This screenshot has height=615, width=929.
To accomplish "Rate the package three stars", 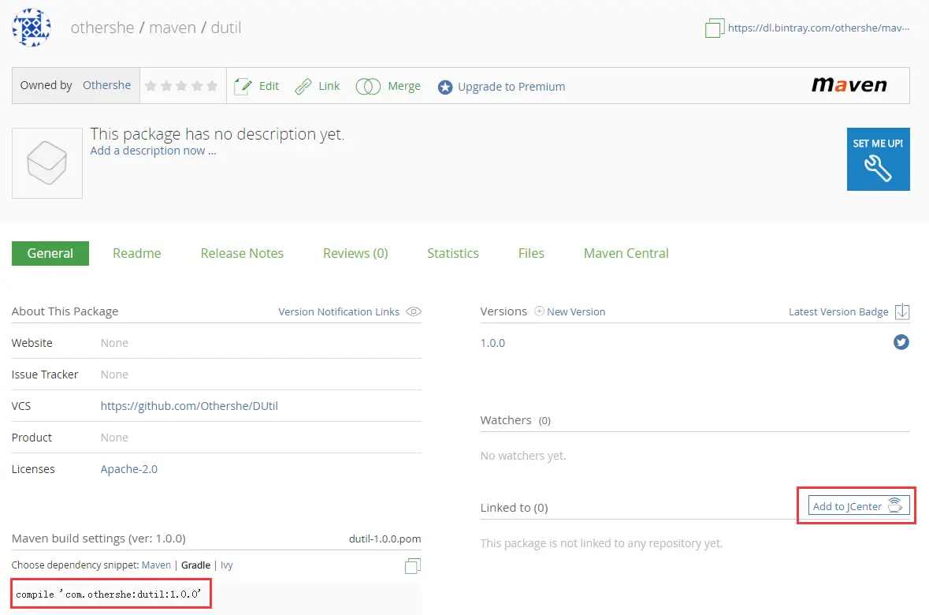I will (x=181, y=87).
